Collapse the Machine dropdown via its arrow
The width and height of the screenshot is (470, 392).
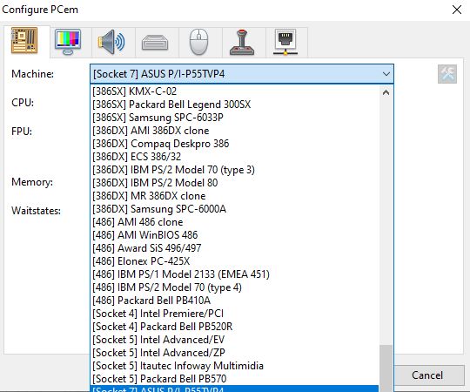click(386, 74)
